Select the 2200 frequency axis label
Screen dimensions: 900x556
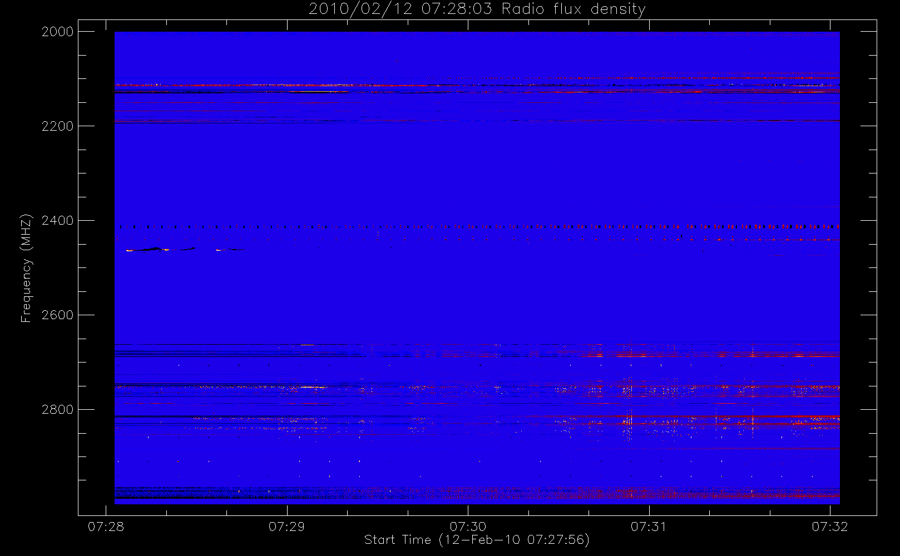[57, 126]
